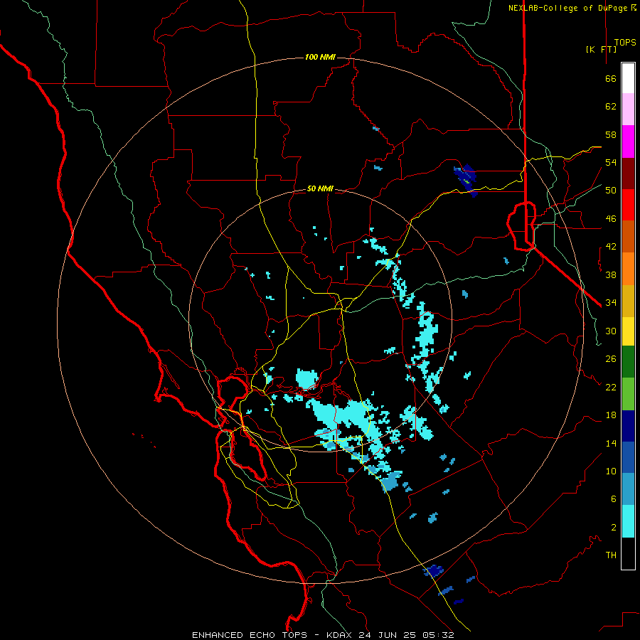Click the 18 legend scale value
This screenshot has width=640, height=640.
[611, 415]
